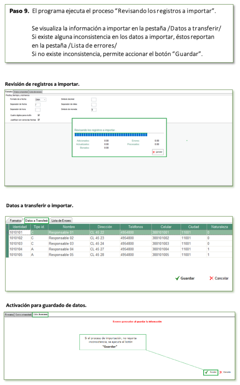Viewport: 240px width, 385px height.
Task: Open the green-highlighted Lista de errores tab
Action: (x=40, y=314)
